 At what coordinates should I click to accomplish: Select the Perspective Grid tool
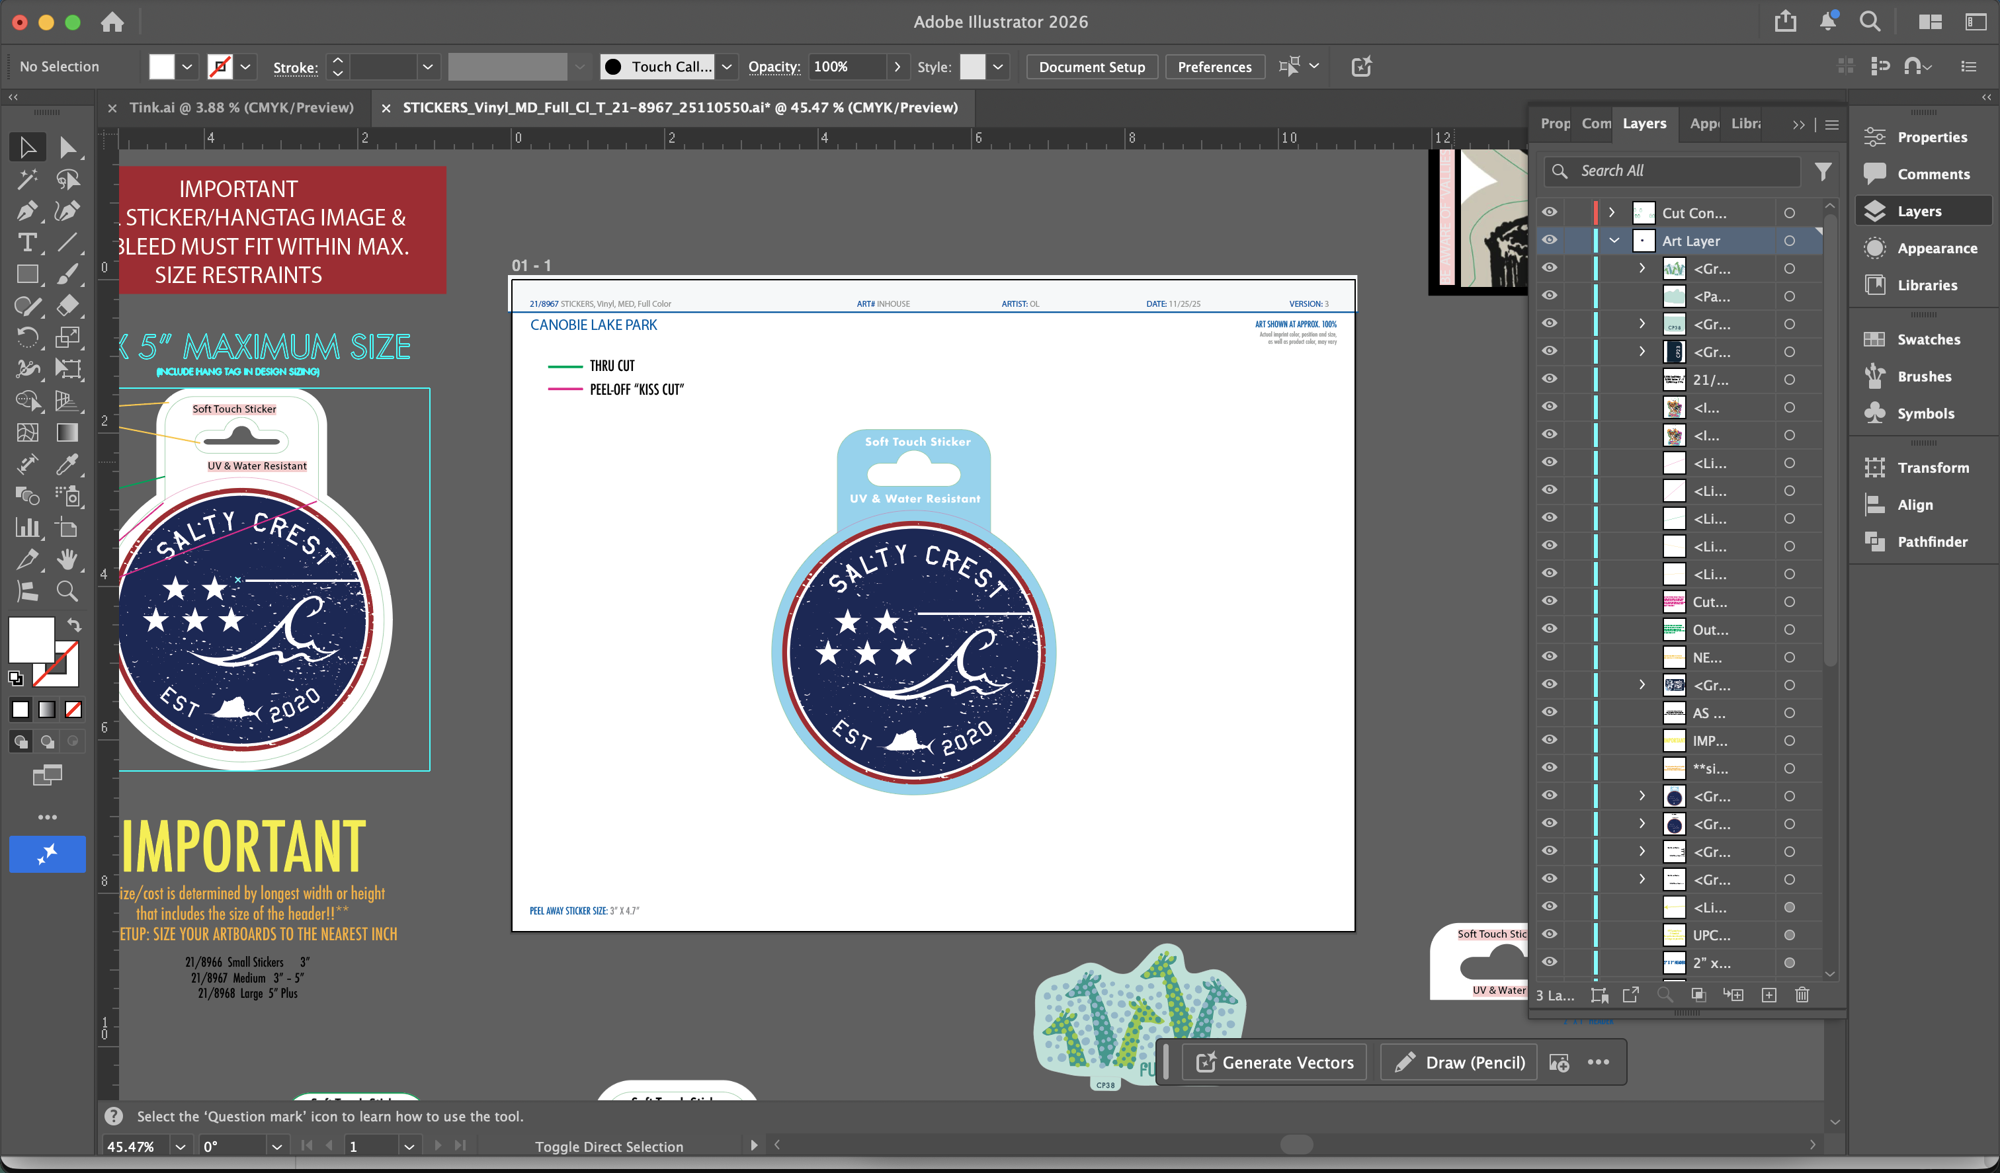67,401
